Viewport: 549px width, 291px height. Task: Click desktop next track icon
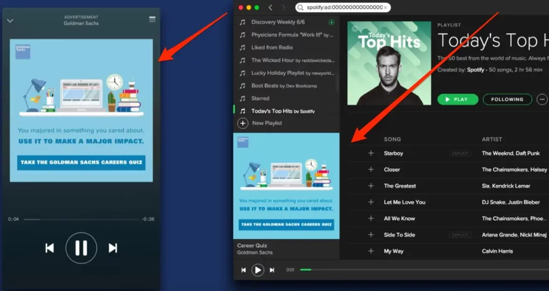point(272,270)
